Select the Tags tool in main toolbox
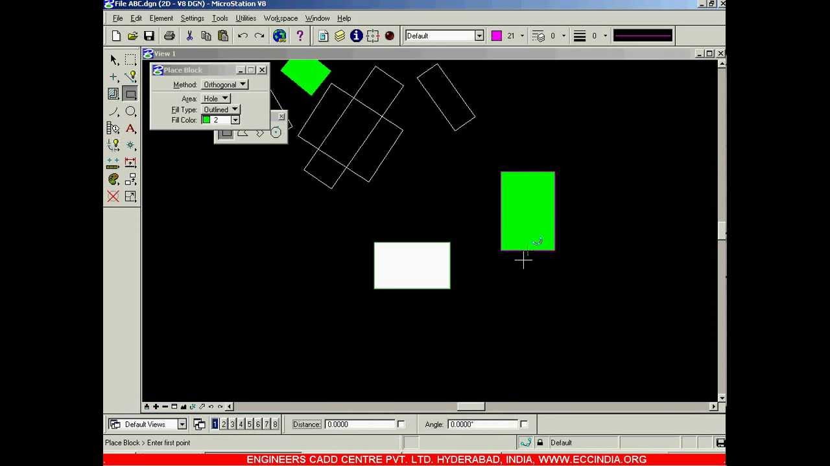The height and width of the screenshot is (466, 830). point(113,128)
